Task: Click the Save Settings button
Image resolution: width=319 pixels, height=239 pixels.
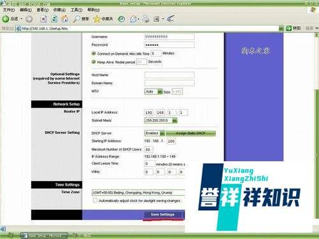Action: 163,215
